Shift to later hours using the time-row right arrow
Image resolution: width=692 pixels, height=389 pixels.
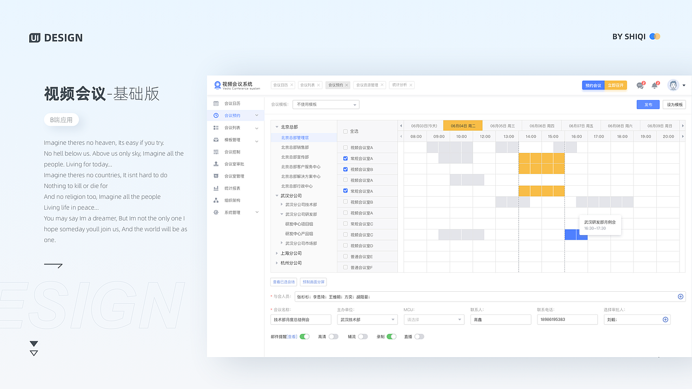tap(682, 136)
